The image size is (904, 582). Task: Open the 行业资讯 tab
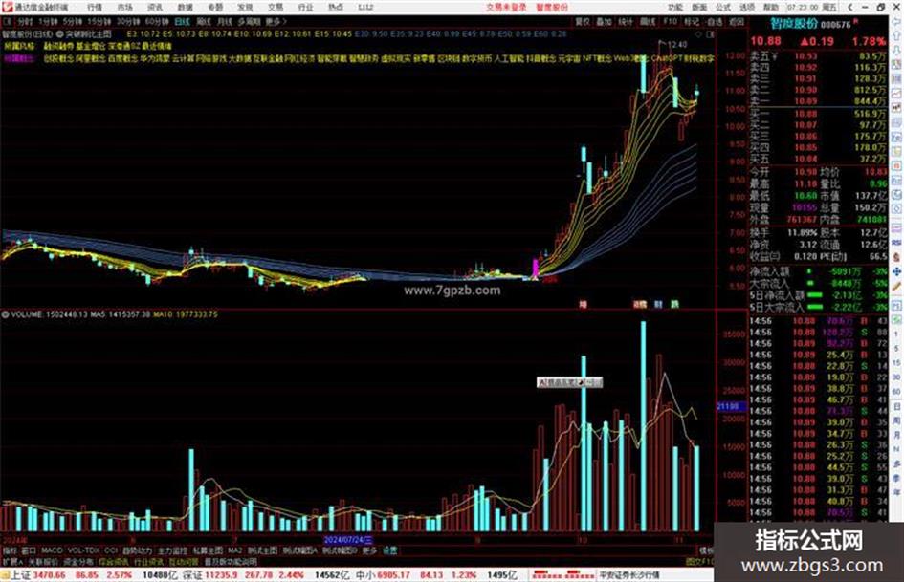[148, 561]
